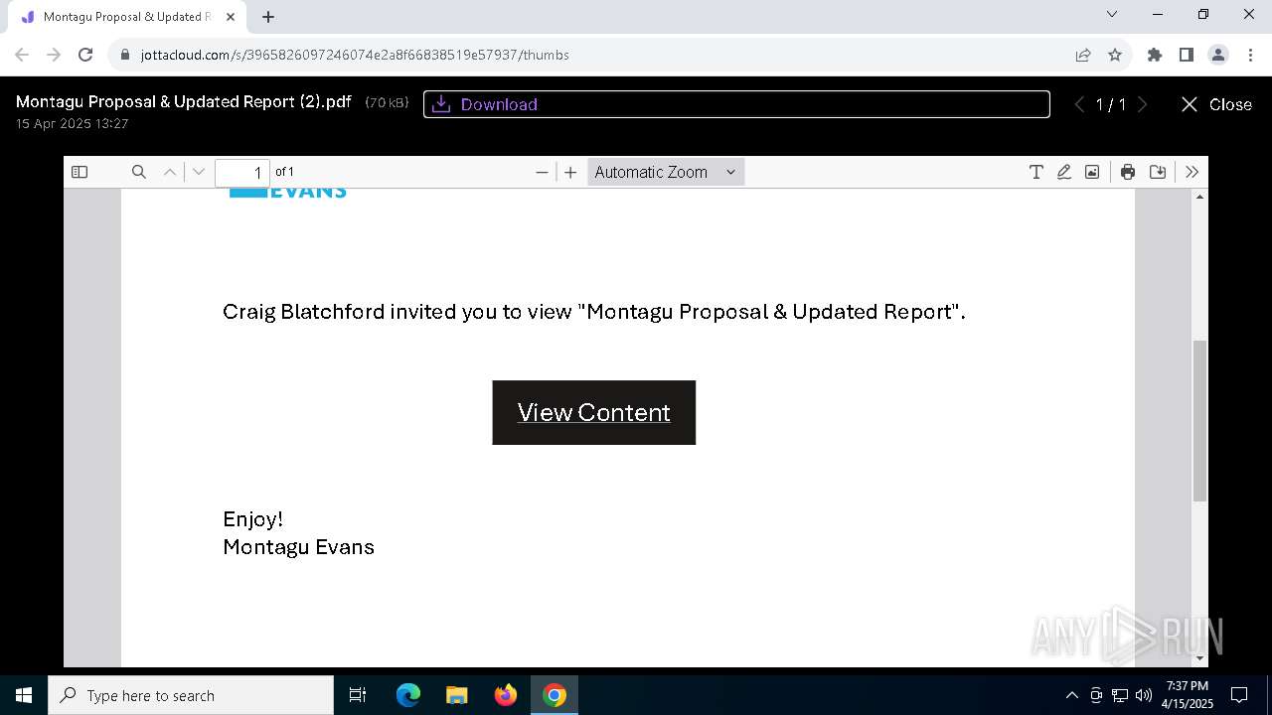Zoom in with the plus icon

[570, 172]
